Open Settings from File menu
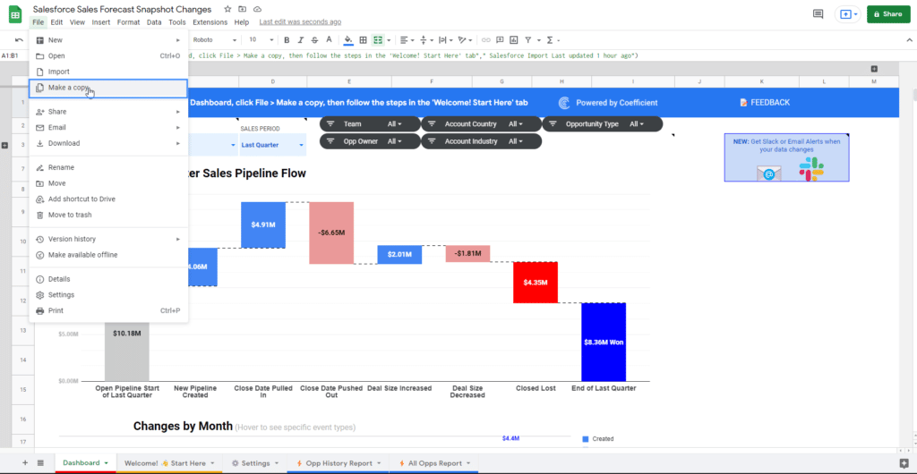Viewport: 917px width, 474px height. coord(108,295)
